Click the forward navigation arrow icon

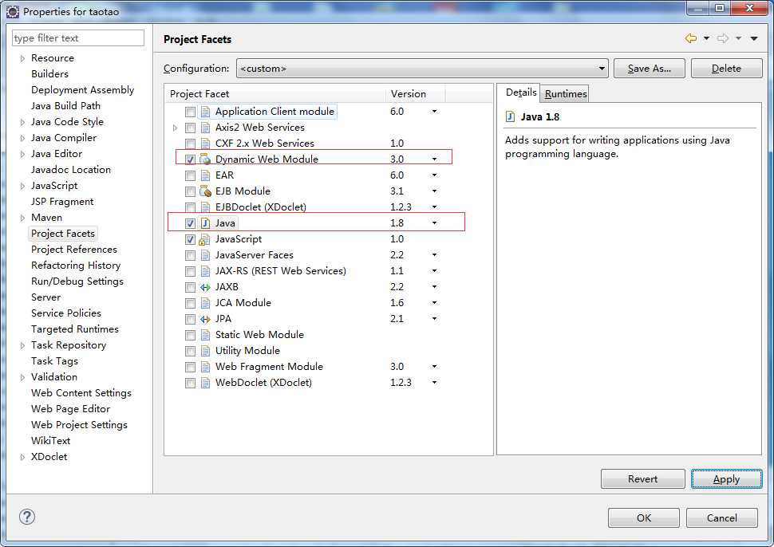[x=723, y=38]
